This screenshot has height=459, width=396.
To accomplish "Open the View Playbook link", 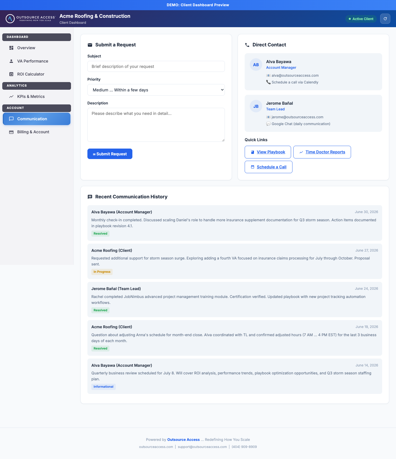I will (x=268, y=152).
